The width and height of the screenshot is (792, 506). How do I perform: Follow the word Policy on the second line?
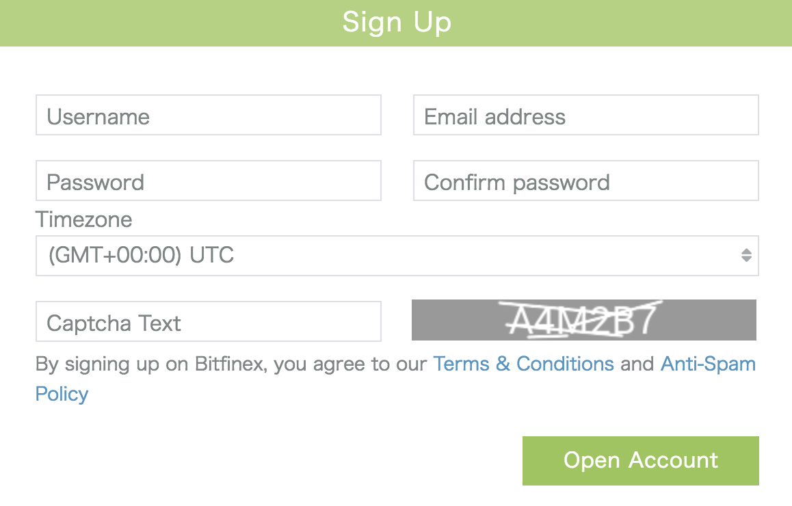click(62, 395)
